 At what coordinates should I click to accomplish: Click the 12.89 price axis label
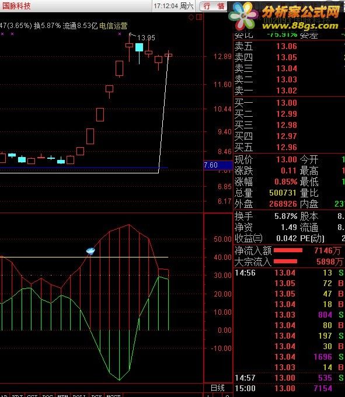coord(222,57)
